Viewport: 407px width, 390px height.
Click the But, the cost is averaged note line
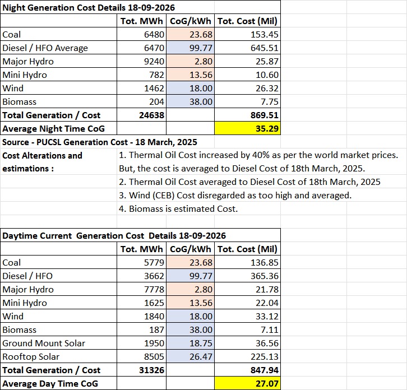[242, 169]
